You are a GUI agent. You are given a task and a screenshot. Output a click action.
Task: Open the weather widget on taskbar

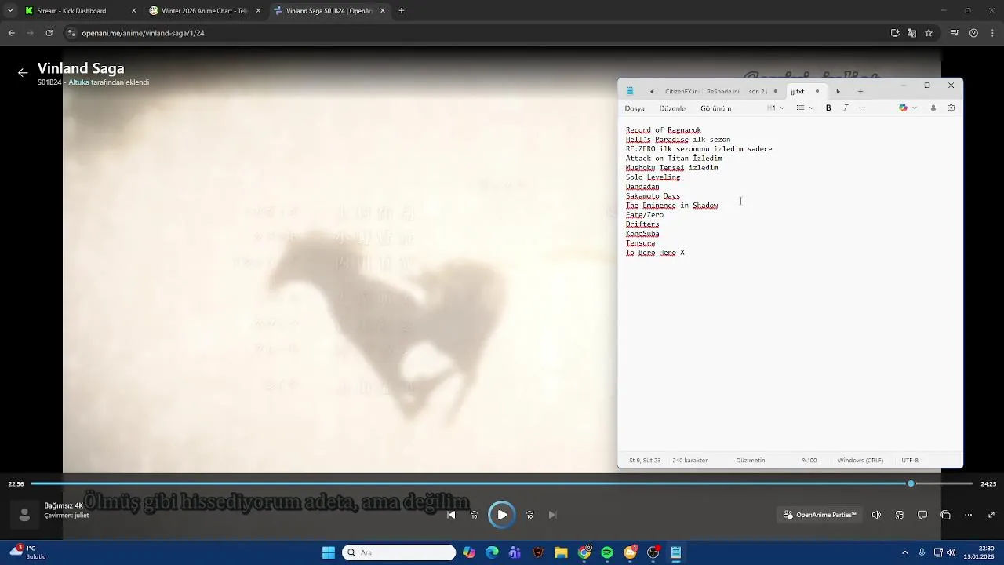click(x=28, y=552)
